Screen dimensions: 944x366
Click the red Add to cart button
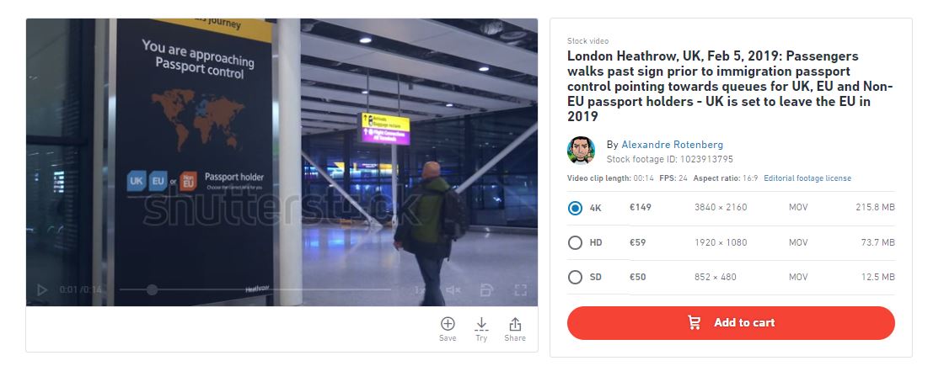pyautogui.click(x=731, y=323)
